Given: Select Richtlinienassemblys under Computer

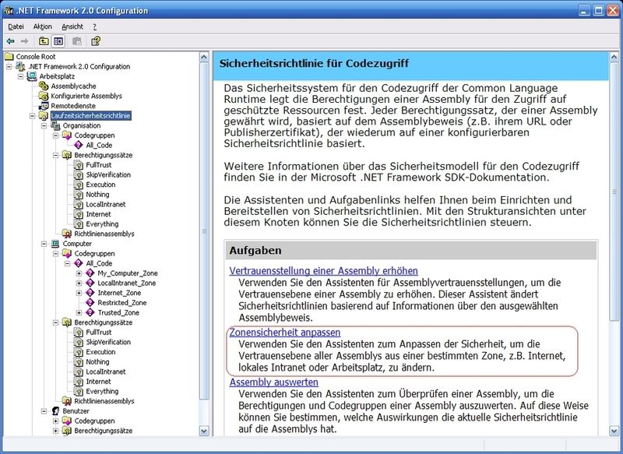Looking at the screenshot, I should (104, 401).
